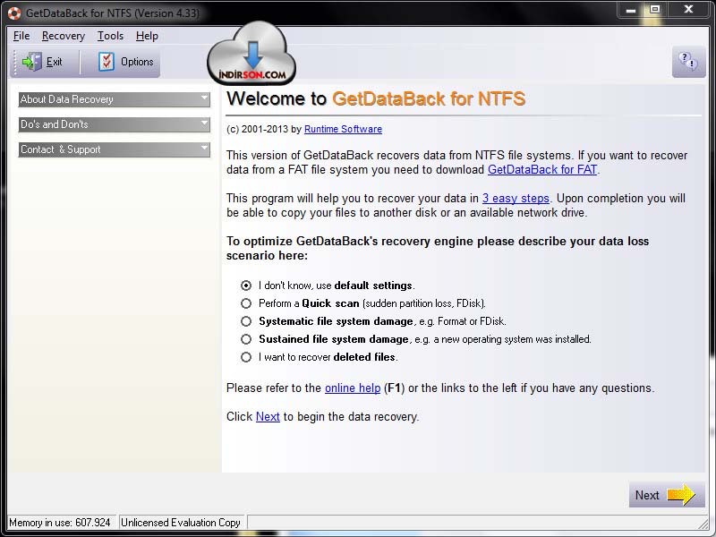Open the Tools menu
Image resolution: width=716 pixels, height=537 pixels.
coord(110,36)
